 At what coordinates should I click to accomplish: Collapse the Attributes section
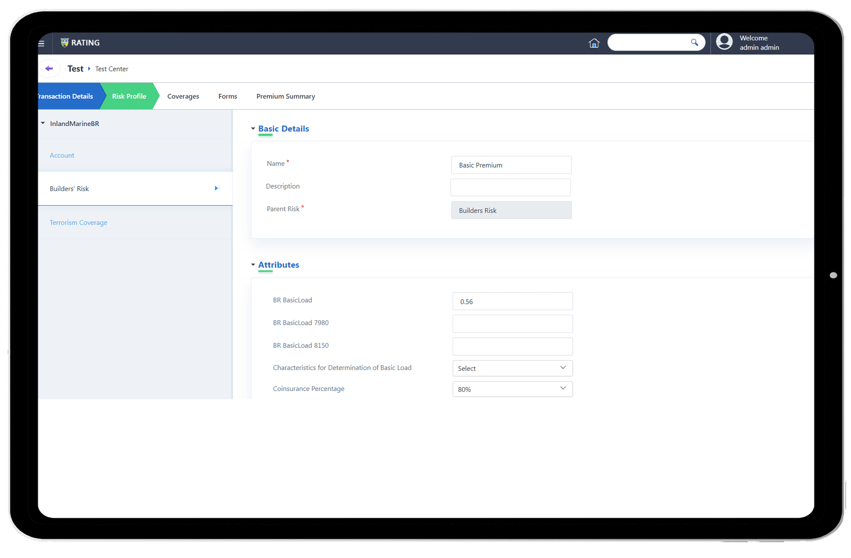pos(253,265)
